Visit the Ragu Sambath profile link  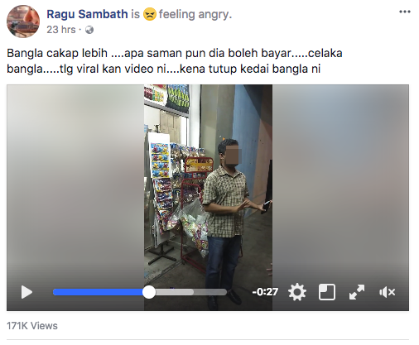pos(87,14)
